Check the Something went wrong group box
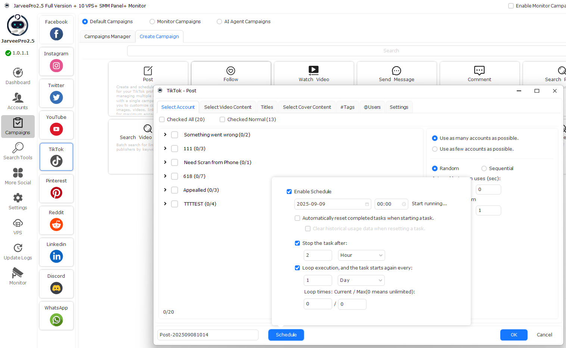The height and width of the screenshot is (348, 566). click(x=174, y=135)
